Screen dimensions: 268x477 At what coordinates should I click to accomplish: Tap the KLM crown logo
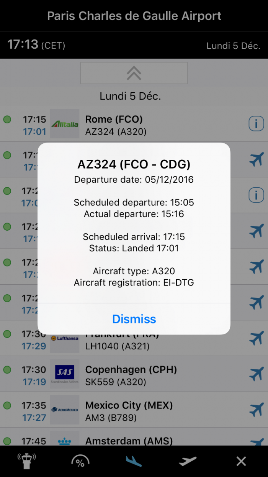pyautogui.click(x=65, y=441)
